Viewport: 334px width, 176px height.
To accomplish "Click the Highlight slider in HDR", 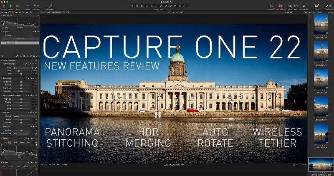I will click(x=21, y=99).
